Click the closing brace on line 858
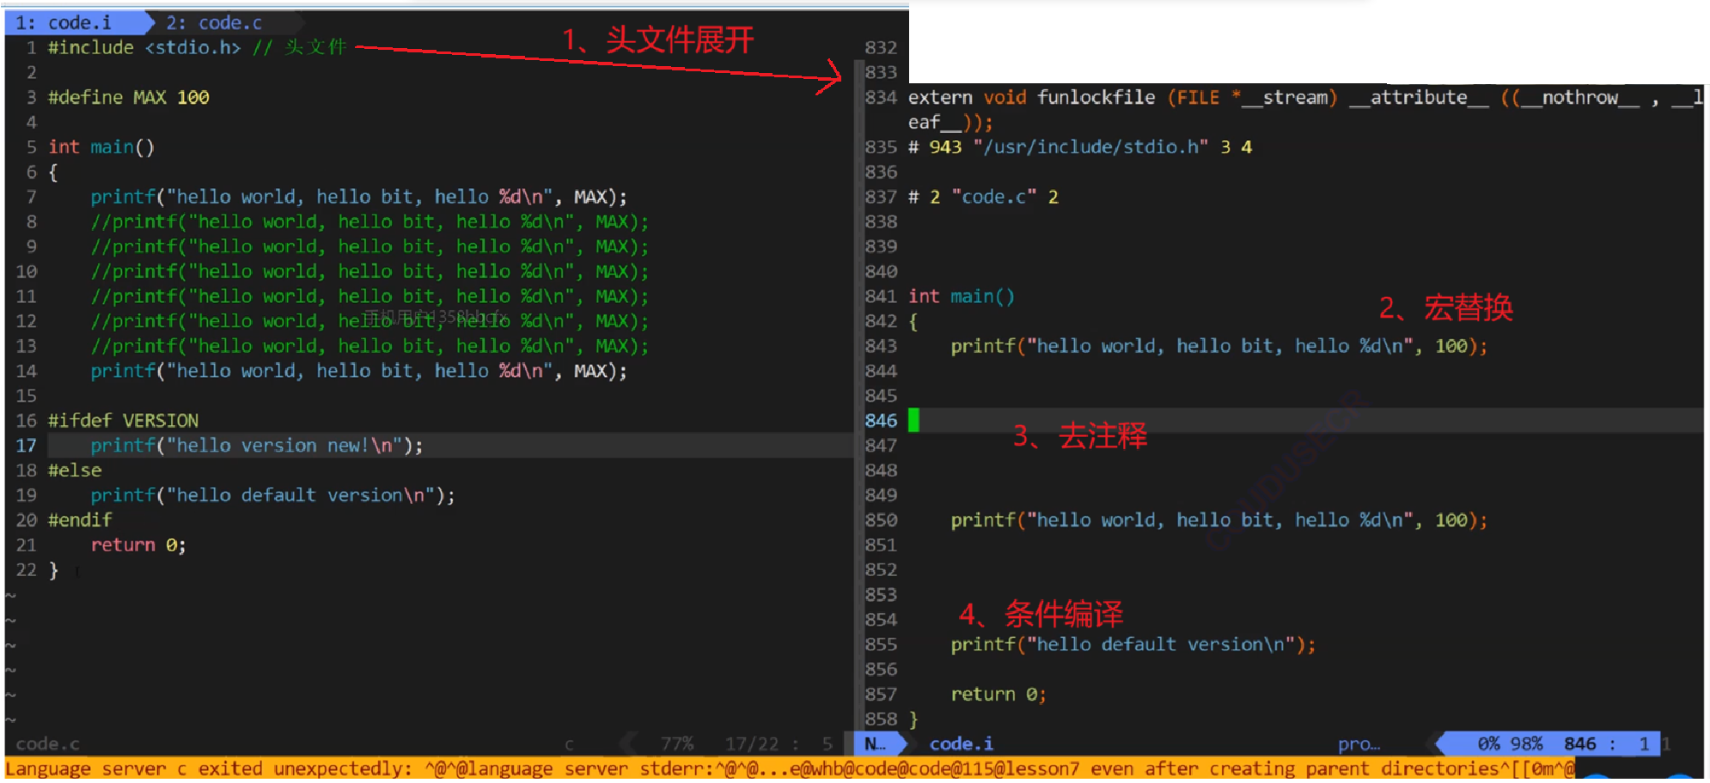Image resolution: width=1710 pixels, height=783 pixels. pos(913,719)
